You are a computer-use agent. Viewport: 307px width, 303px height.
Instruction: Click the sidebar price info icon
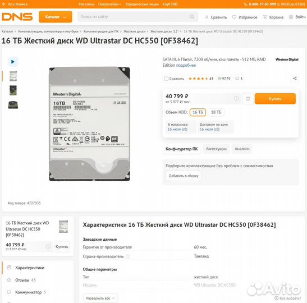point(48,247)
